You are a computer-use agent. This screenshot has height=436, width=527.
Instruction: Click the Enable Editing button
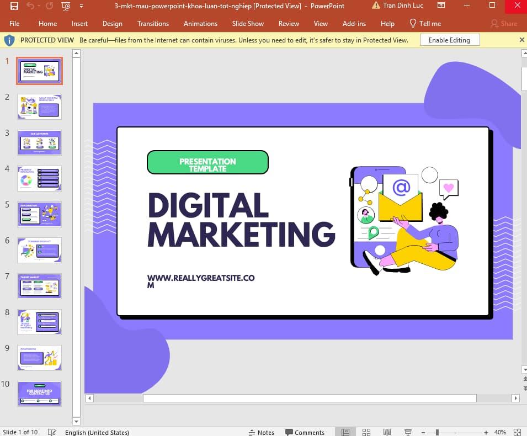[x=451, y=40]
